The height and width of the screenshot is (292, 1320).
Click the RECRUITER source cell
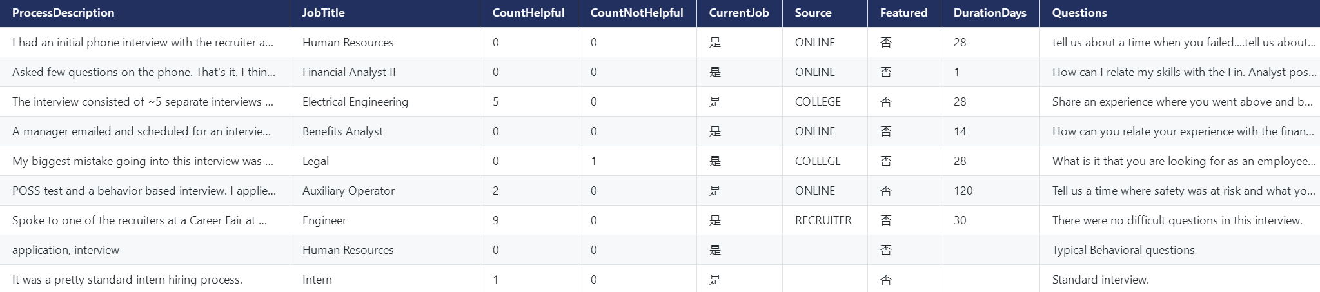[x=823, y=220]
